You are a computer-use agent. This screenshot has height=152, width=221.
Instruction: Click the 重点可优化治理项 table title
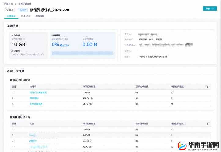coord(20,80)
